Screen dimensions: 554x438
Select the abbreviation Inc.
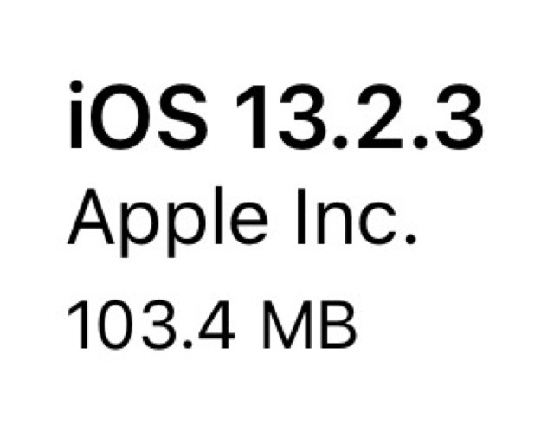(x=357, y=216)
